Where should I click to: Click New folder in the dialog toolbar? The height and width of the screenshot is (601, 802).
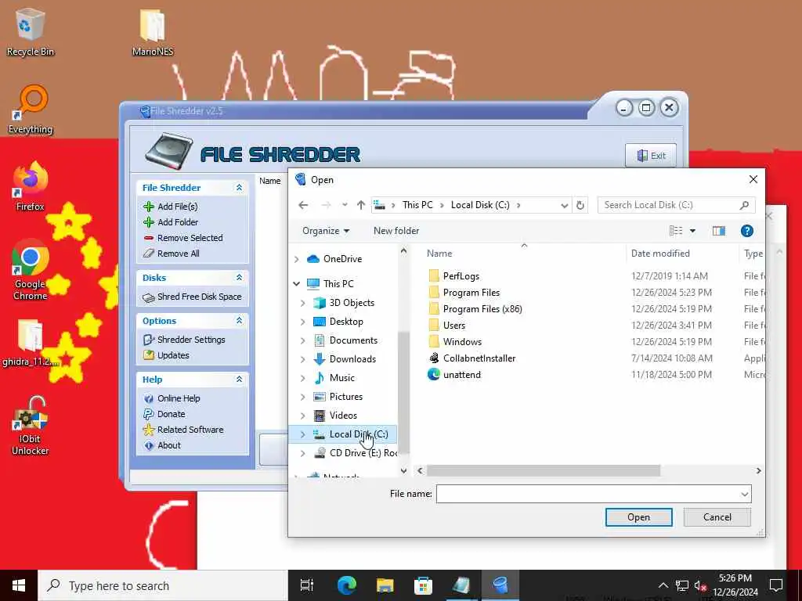tap(396, 231)
